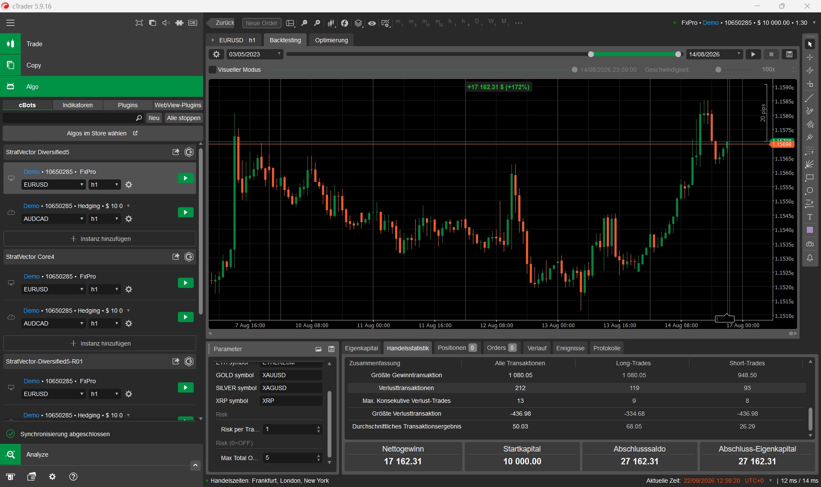Click the chart layout icon in top toolbar
This screenshot has height=487, width=821.
click(x=290, y=23)
